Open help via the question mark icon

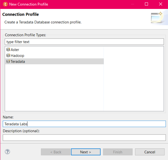coord(7,152)
